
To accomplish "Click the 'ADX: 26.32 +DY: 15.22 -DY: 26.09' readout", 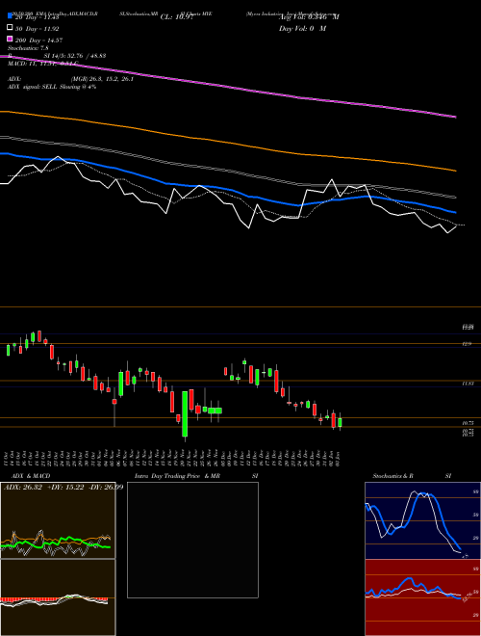I will point(63,487).
